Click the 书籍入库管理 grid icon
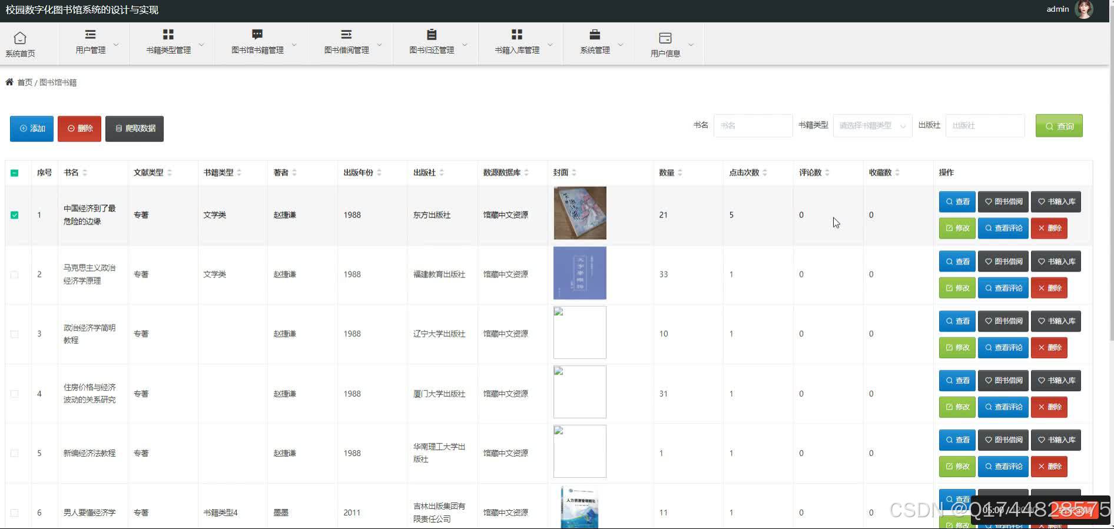The image size is (1114, 529). point(517,35)
